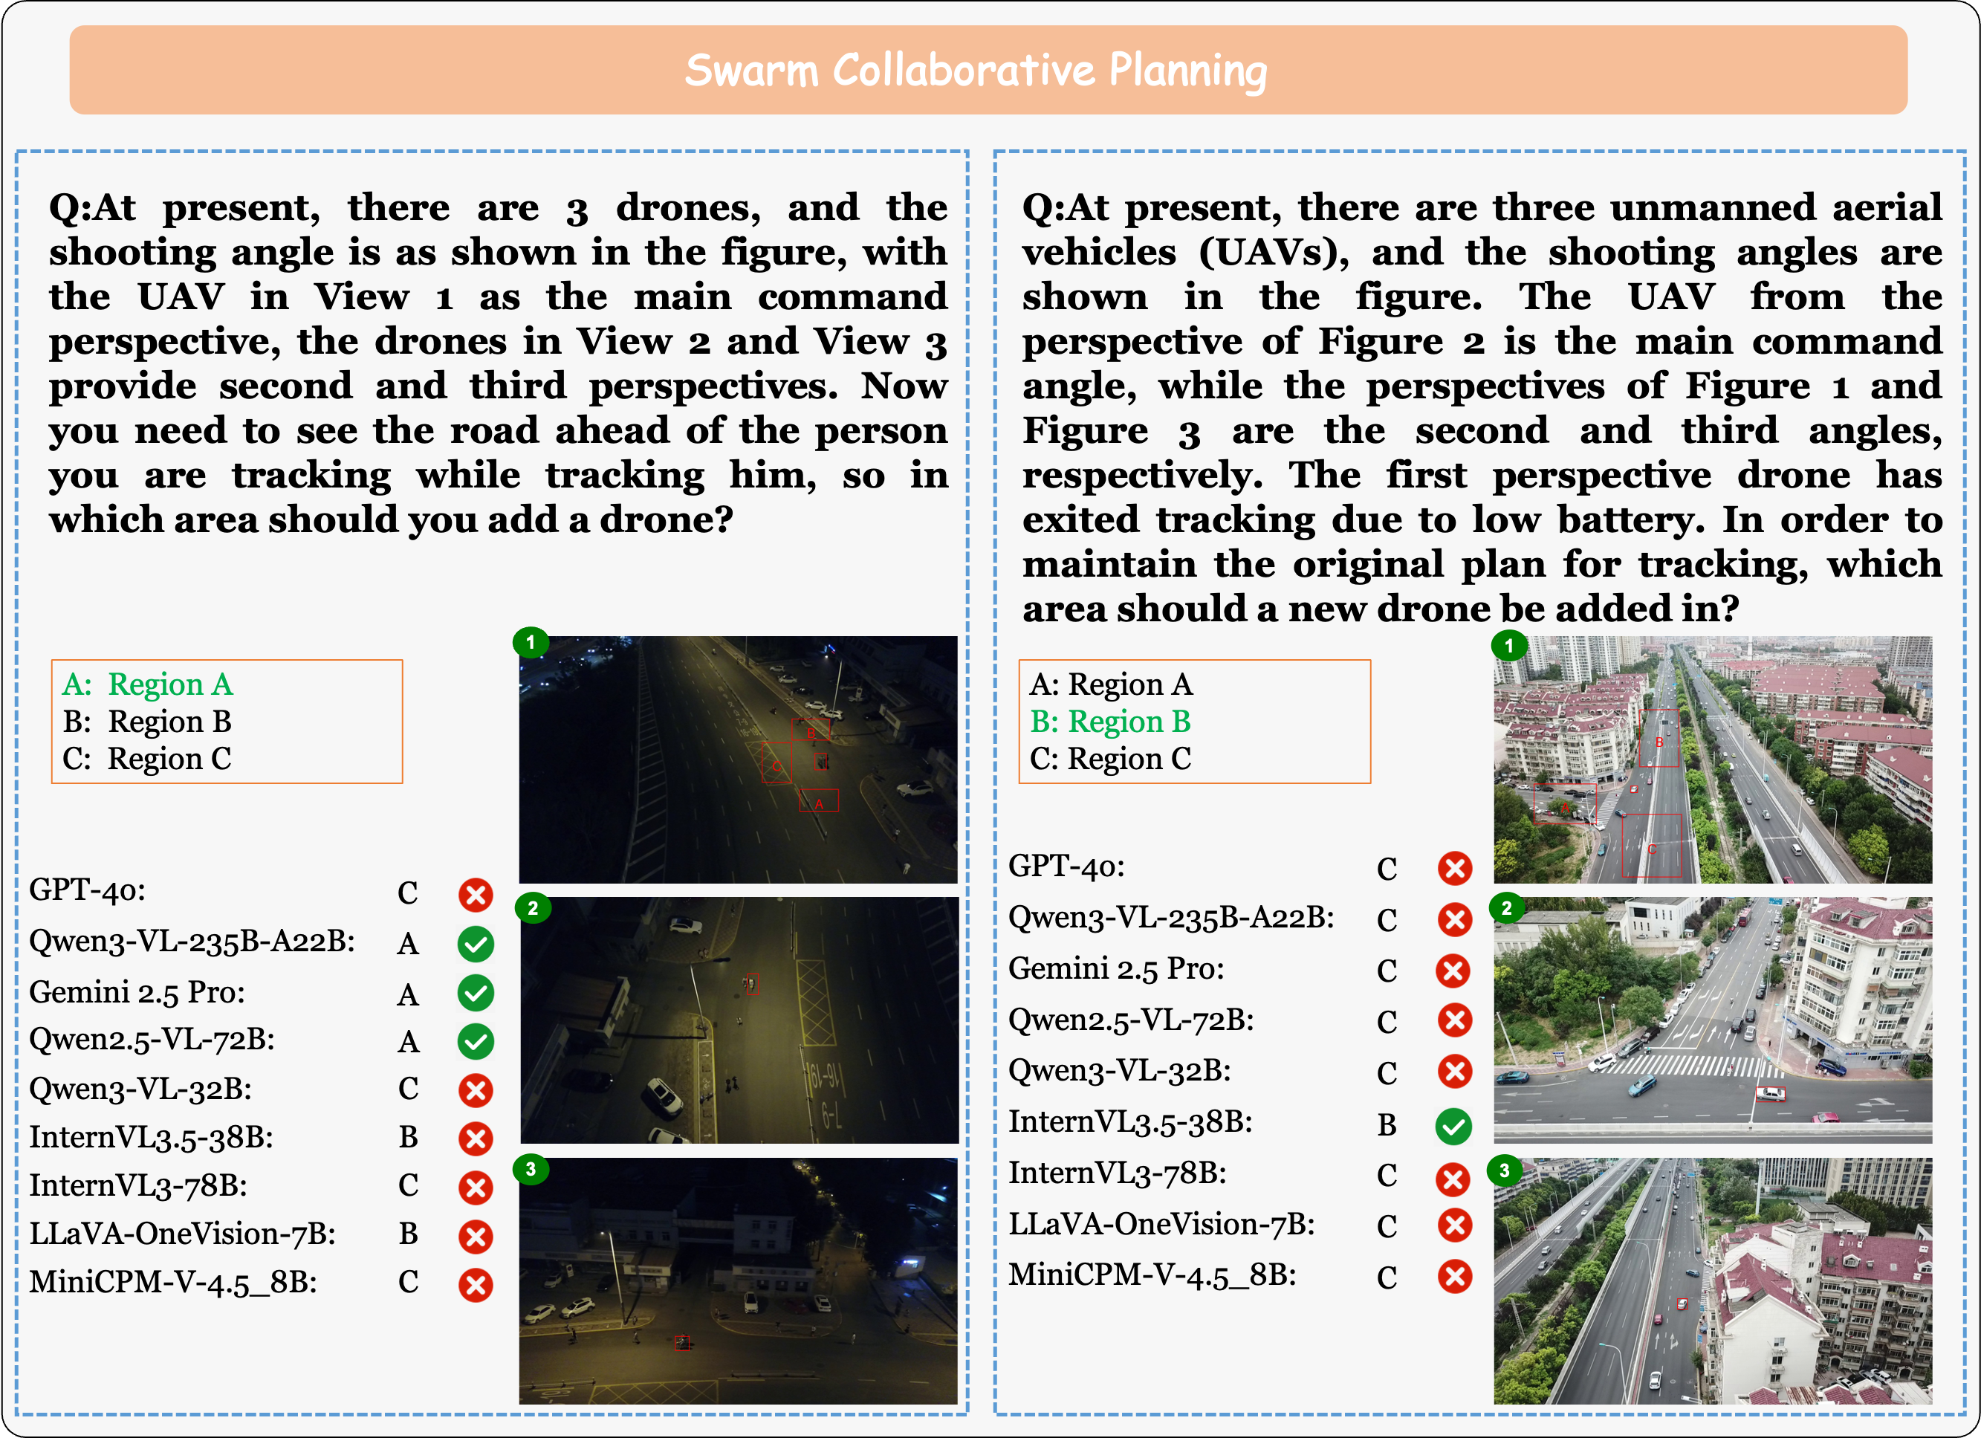Select the green answer option B: Region B
This screenshot has height=1438, width=1981.
[1110, 722]
